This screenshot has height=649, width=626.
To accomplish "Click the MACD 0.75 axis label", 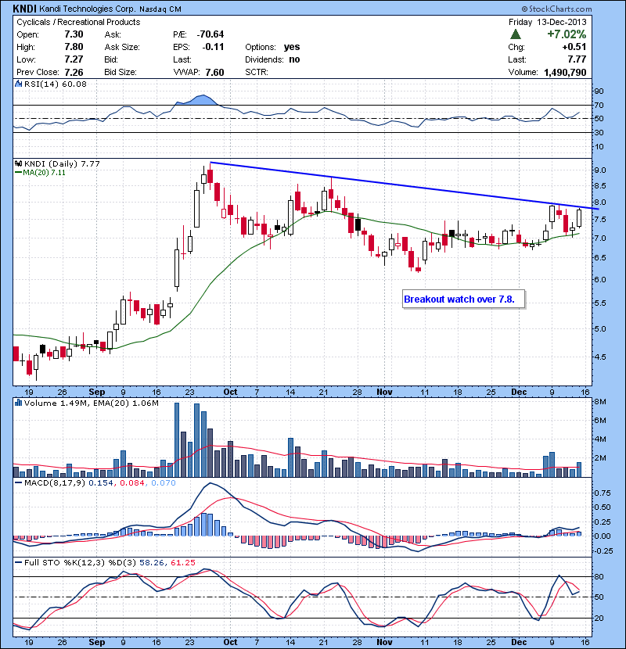I will tap(603, 493).
